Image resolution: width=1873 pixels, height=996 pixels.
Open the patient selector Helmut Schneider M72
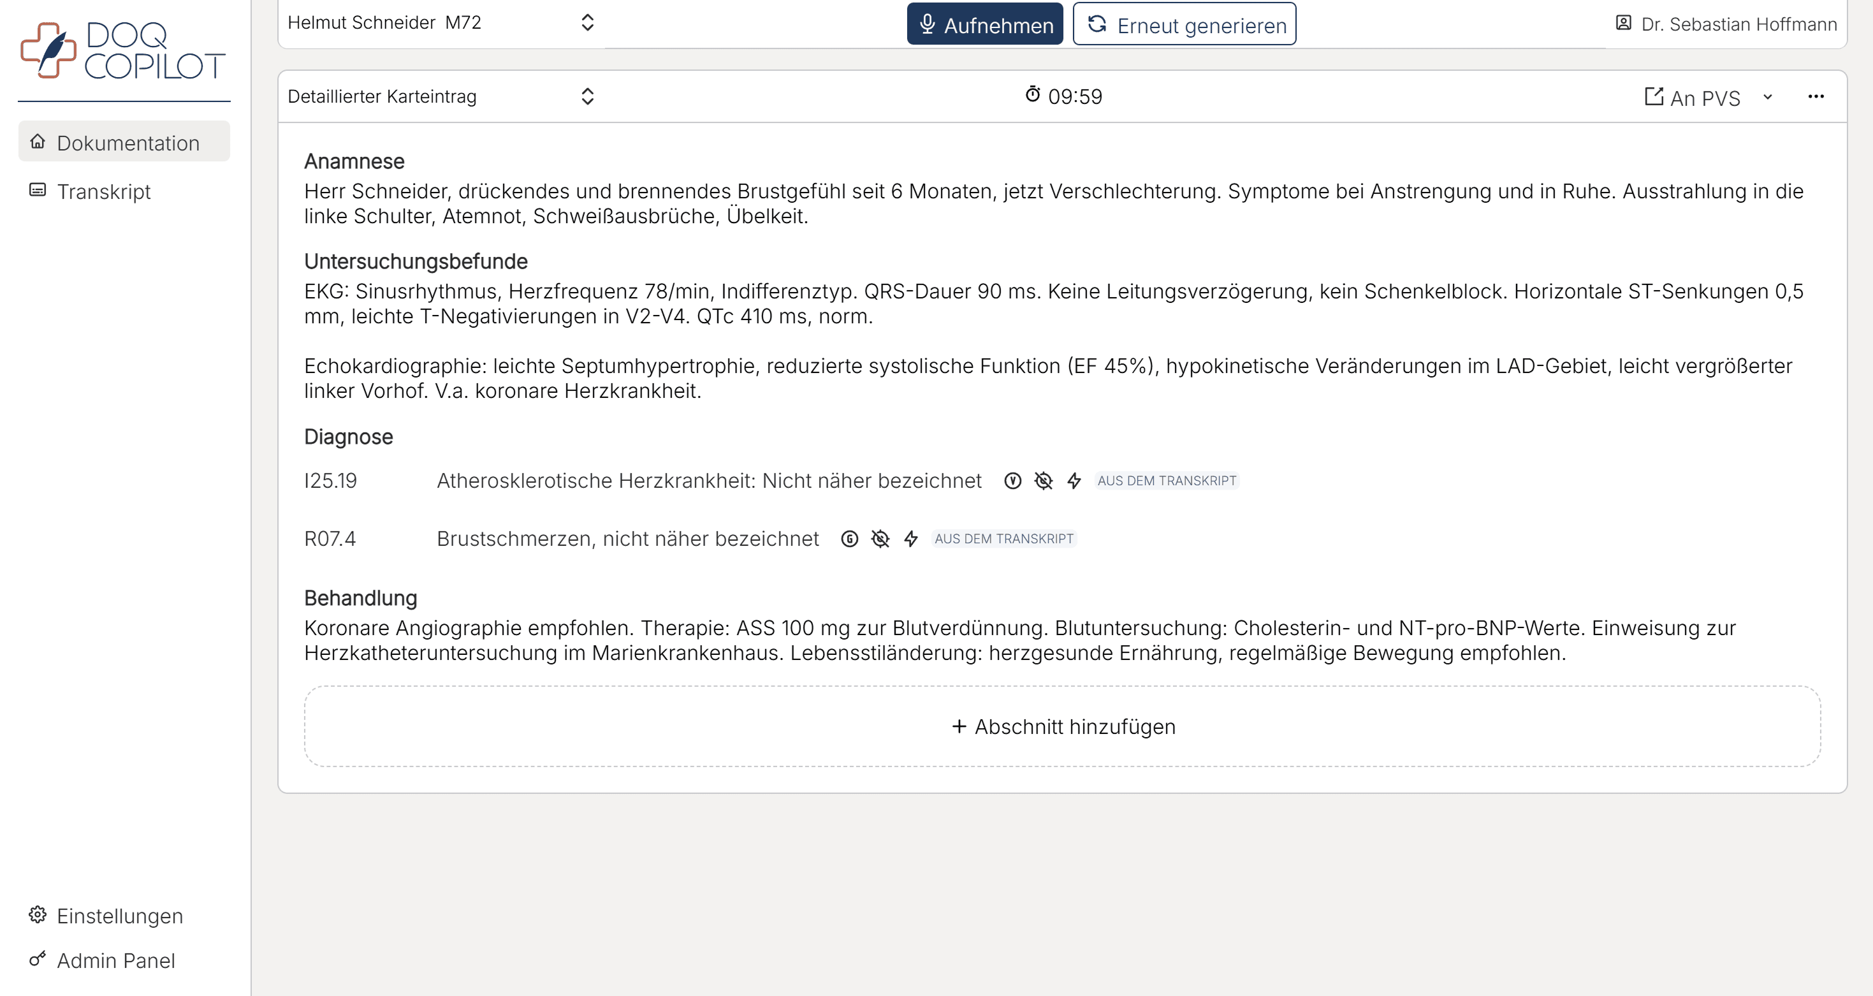441,22
